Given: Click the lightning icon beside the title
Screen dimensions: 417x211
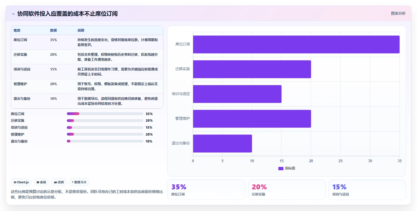Looking at the screenshot, I should click(13, 14).
